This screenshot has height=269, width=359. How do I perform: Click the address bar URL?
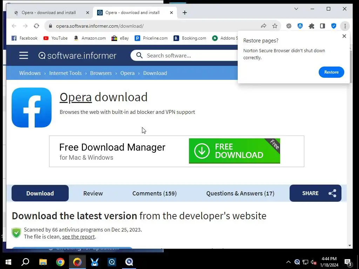100,26
